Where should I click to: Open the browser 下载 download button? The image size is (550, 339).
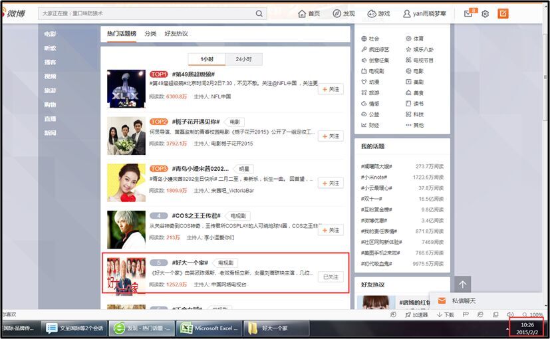[x=446, y=315]
